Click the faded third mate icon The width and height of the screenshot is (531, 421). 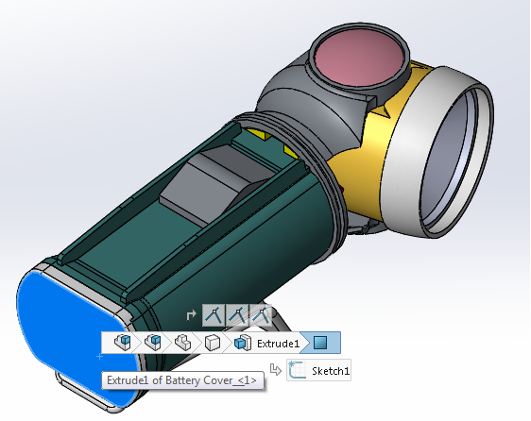(x=261, y=315)
